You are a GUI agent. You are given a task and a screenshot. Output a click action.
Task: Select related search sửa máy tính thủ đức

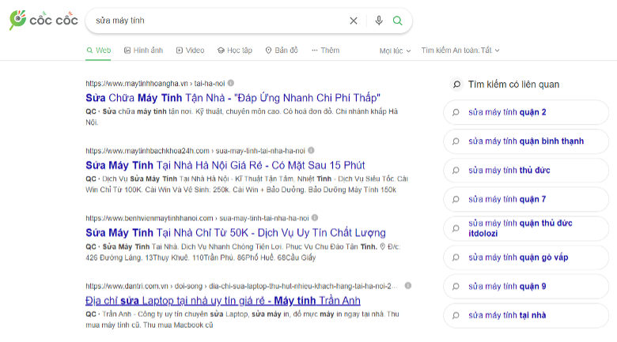(x=509, y=171)
